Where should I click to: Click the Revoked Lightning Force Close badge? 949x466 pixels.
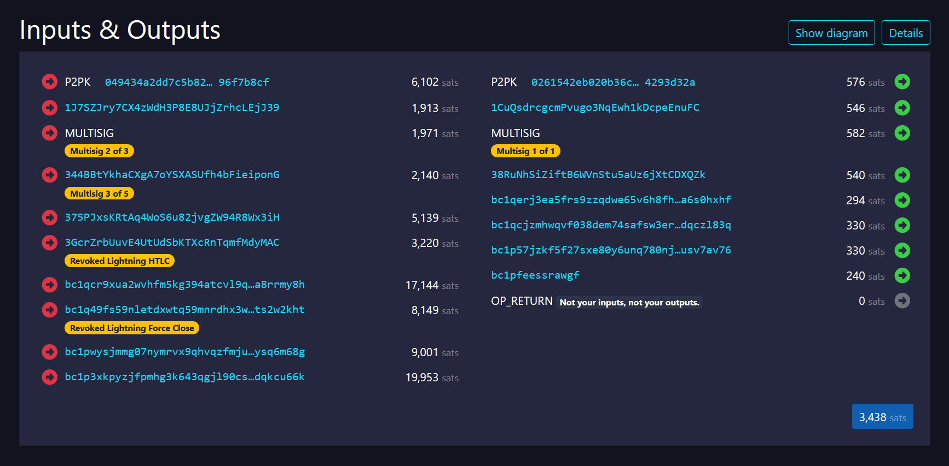(132, 328)
